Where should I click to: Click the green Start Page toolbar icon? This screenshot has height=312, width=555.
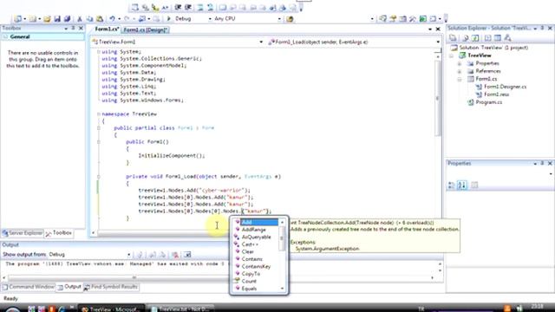[422, 19]
